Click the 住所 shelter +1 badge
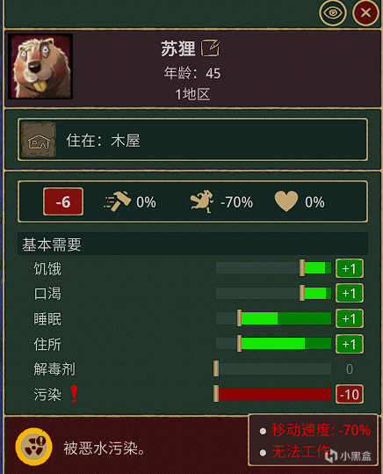Screen dimensions: 383x474 click(x=350, y=344)
